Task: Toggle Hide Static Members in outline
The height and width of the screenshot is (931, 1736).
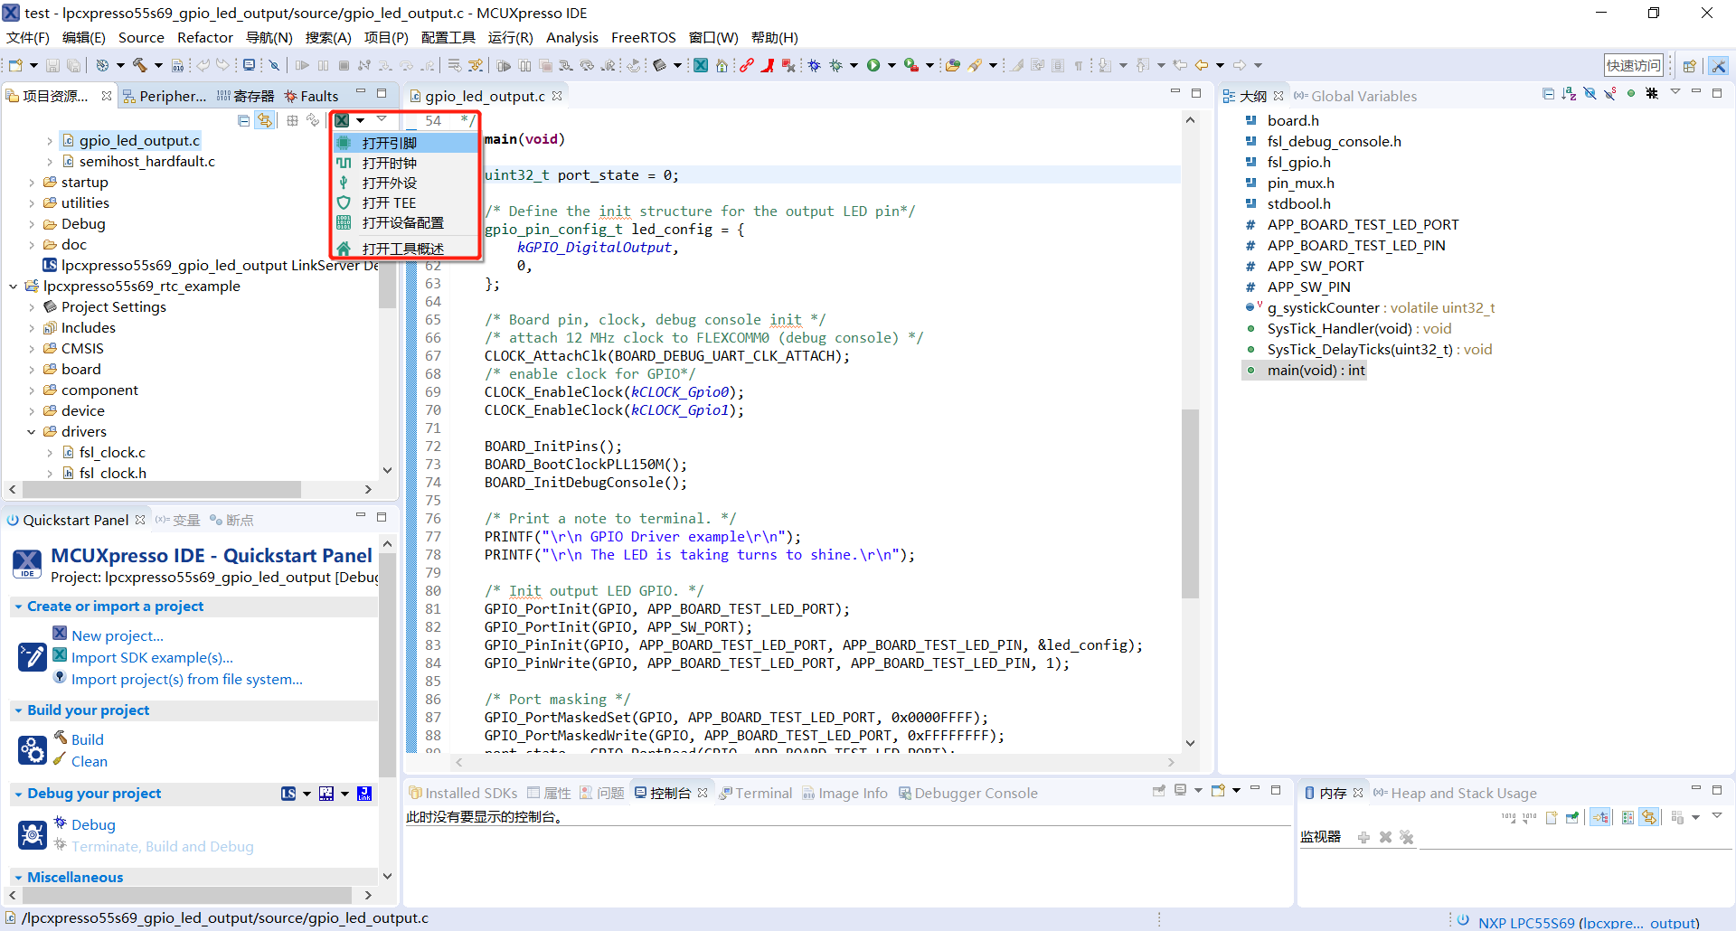Action: [1610, 94]
